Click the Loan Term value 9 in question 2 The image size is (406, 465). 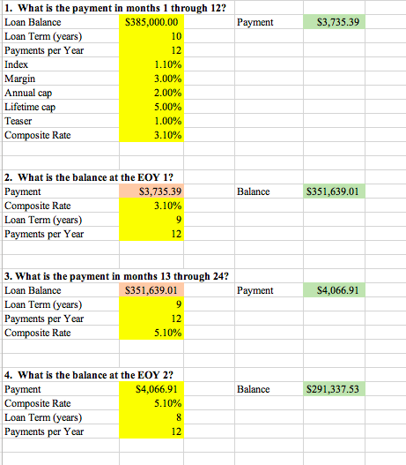point(151,220)
